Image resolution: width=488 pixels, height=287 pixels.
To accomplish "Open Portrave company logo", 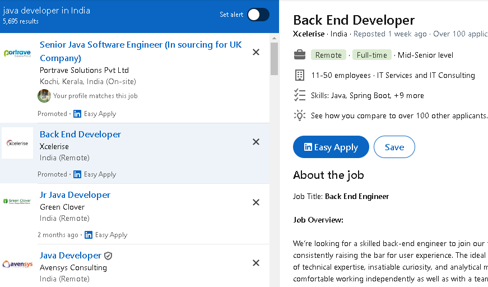I will click(x=17, y=53).
